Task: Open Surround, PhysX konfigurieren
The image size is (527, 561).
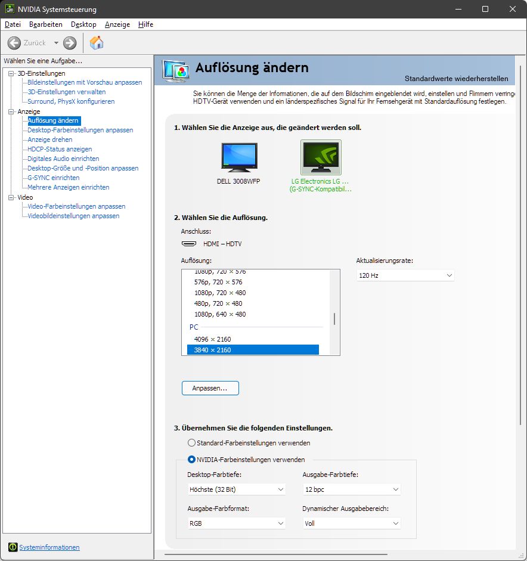Action: [x=71, y=101]
